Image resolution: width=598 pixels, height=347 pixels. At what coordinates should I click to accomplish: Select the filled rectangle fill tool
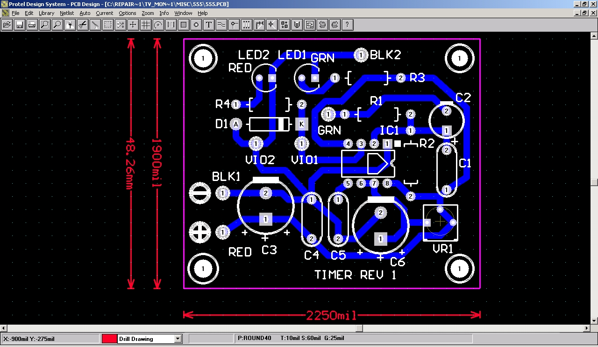coord(183,25)
